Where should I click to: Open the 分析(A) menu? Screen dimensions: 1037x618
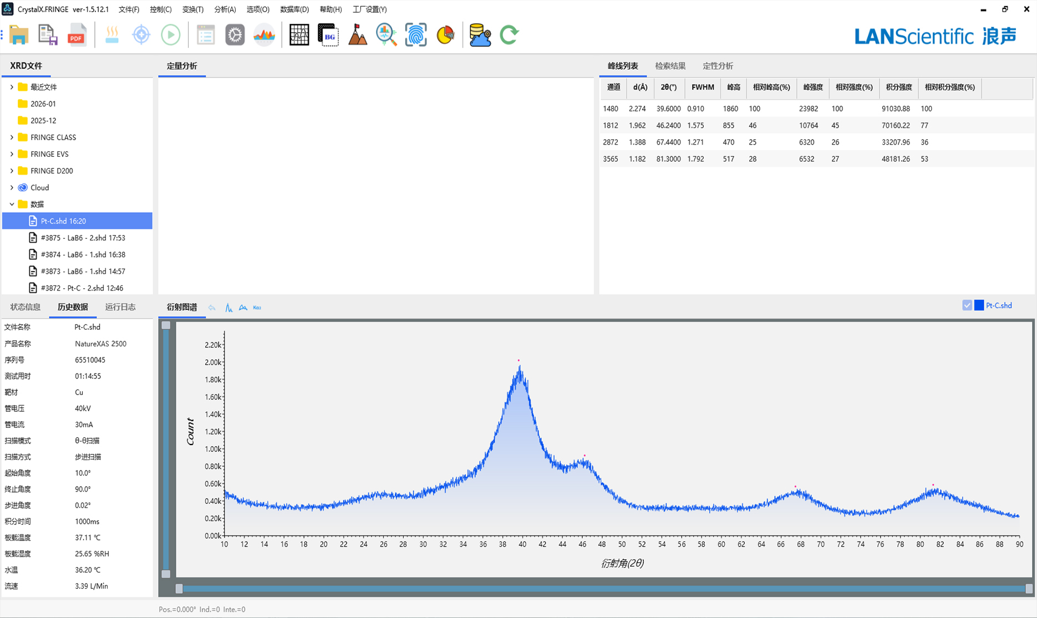click(225, 9)
